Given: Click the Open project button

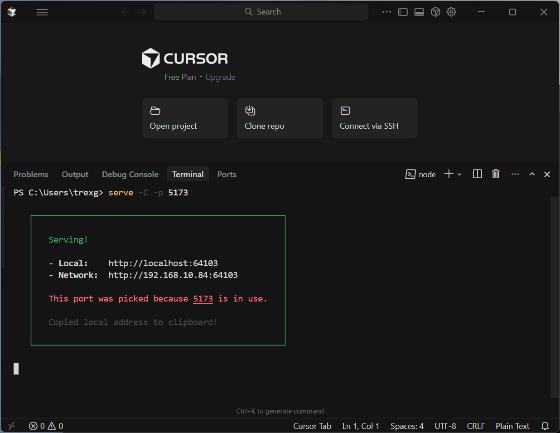Looking at the screenshot, I should [185, 118].
